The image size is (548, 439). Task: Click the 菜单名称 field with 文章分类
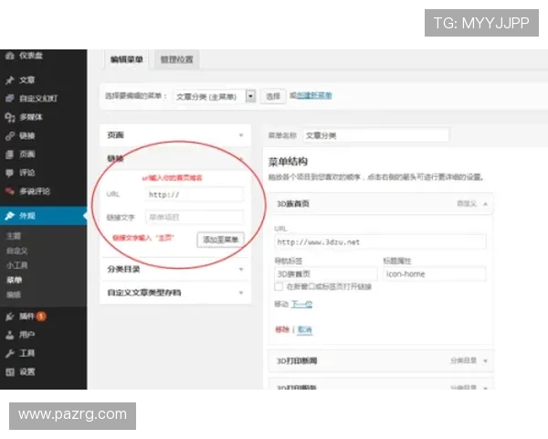coord(375,135)
